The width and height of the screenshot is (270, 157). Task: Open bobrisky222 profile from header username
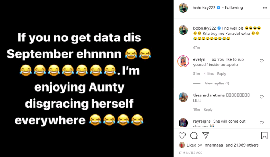(x=204, y=8)
